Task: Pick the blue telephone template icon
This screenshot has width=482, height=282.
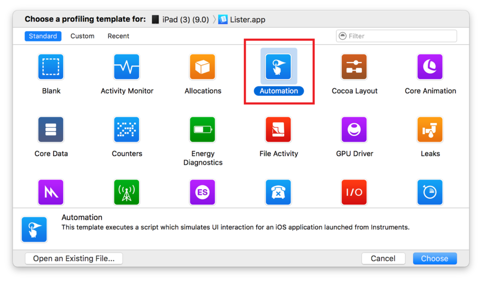Action: [x=279, y=192]
